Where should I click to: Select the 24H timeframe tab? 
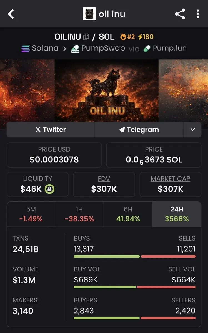[177, 214]
